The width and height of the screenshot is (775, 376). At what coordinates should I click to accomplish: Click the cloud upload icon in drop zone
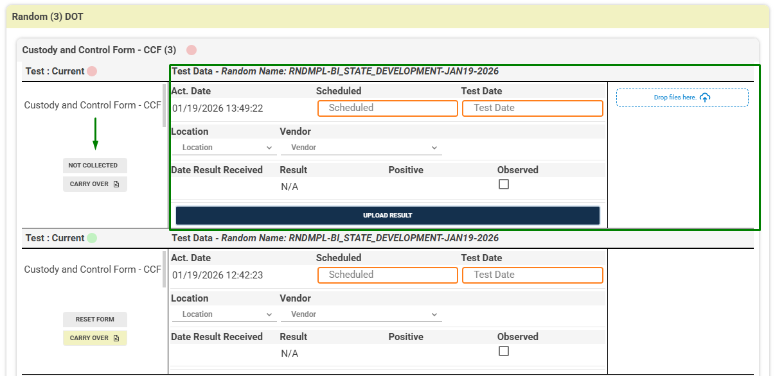[705, 98]
